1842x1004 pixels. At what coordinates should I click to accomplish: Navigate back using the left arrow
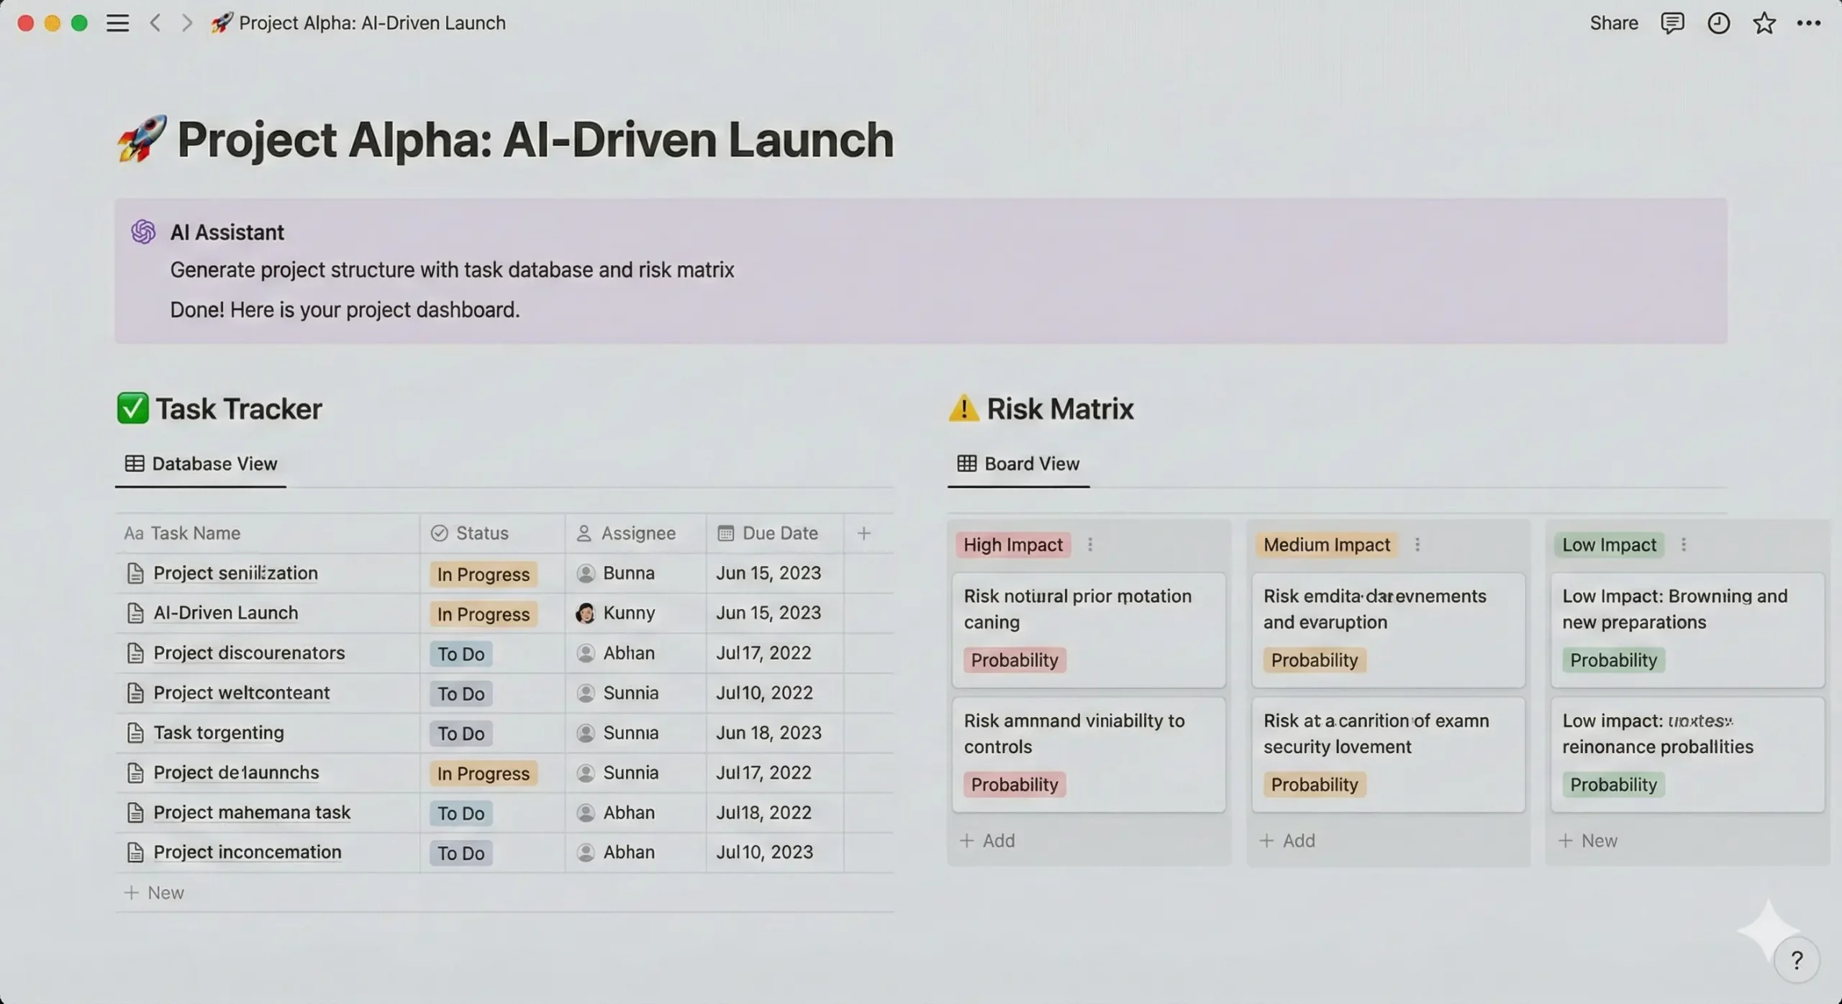pyautogui.click(x=155, y=22)
